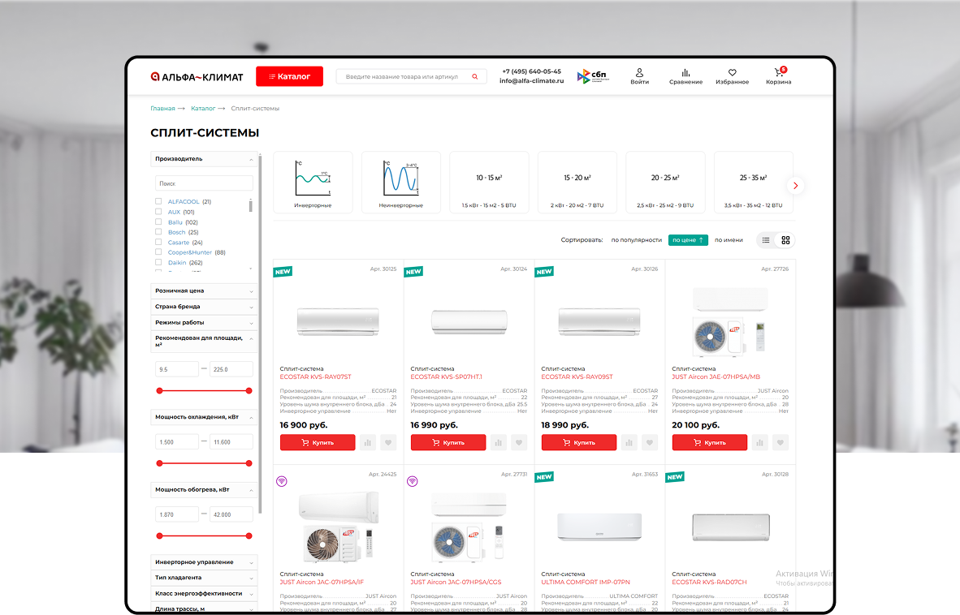Buy the JUST Aircon JAE-07HPSA/MB system
Viewport: 960px width, 615px height.
(x=710, y=443)
